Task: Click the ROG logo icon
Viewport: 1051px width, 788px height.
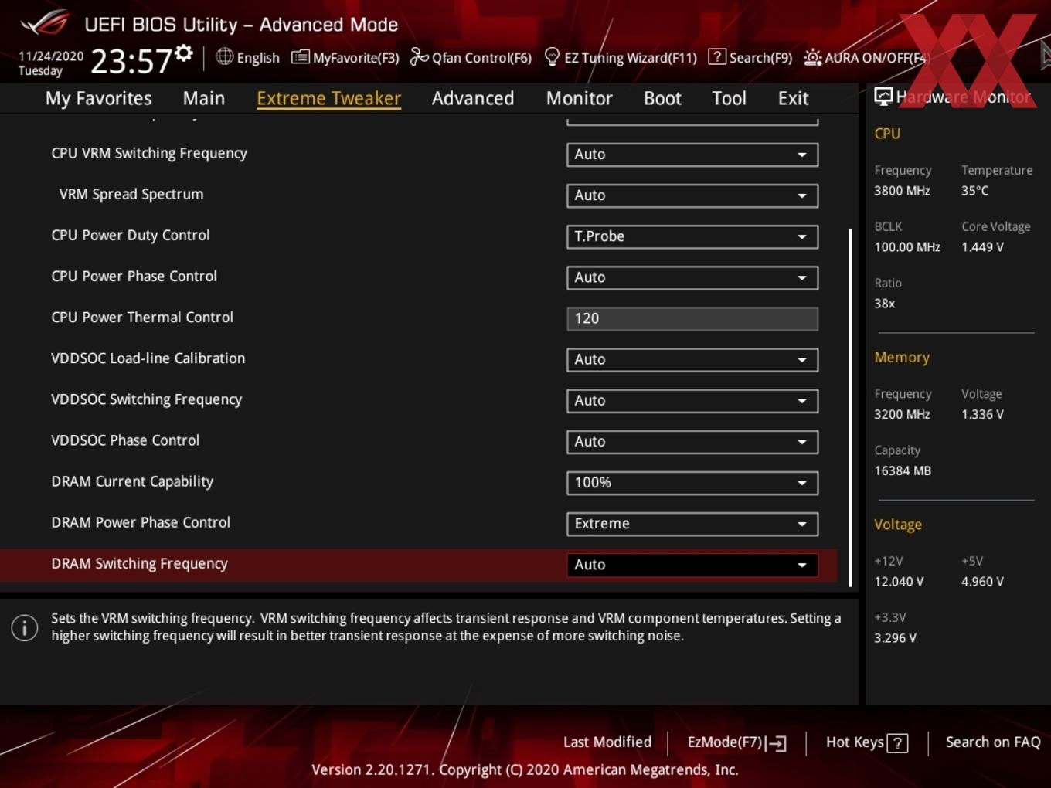Action: 44,23
